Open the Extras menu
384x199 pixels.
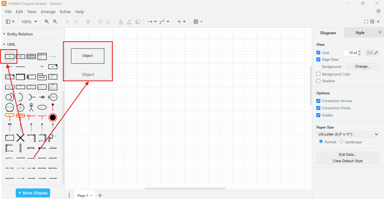coord(65,12)
